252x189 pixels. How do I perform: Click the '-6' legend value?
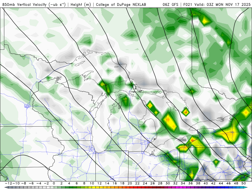click(x=31, y=183)
